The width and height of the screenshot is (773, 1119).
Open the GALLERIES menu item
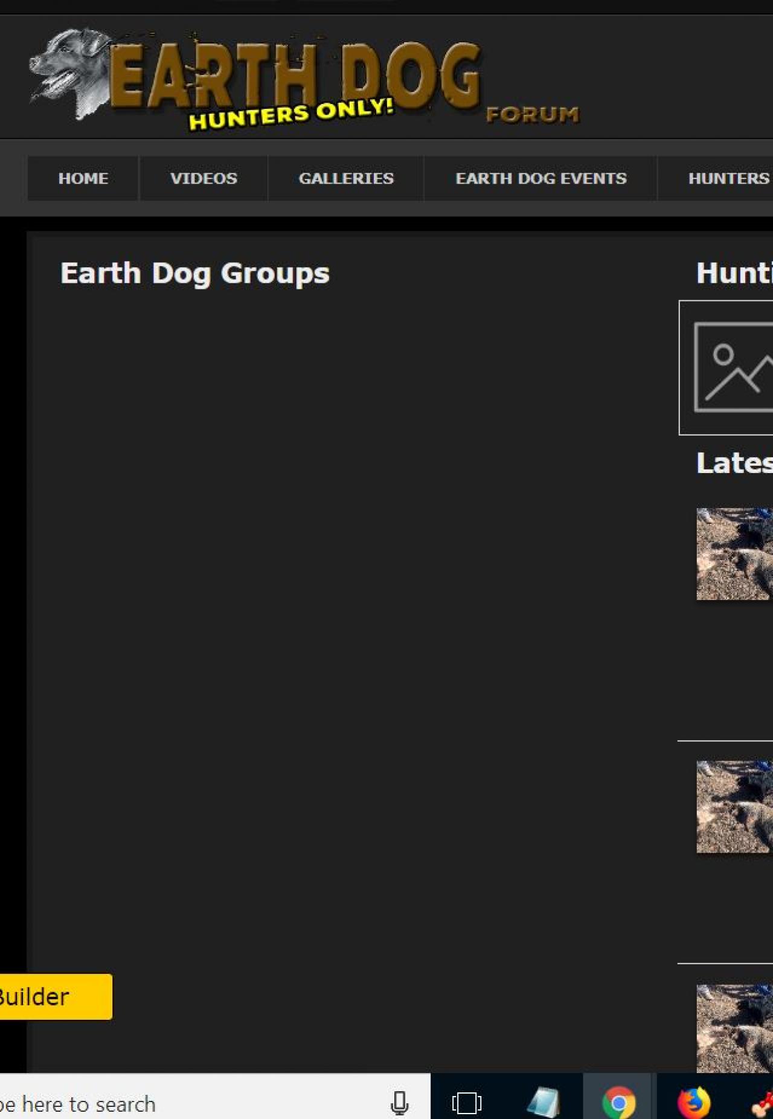(x=346, y=178)
